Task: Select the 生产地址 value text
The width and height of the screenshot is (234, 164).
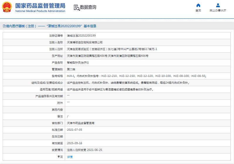Action: (108, 56)
